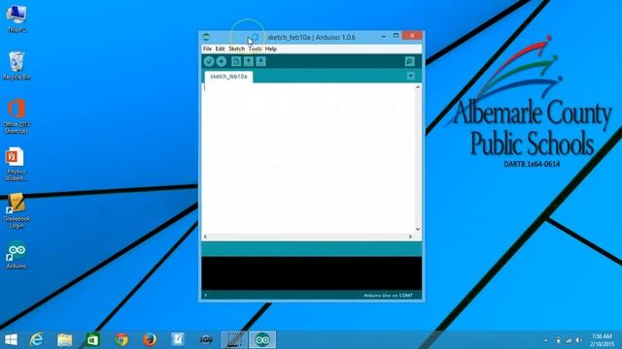
Task: Select the This PC desktop icon
Action: point(17,18)
